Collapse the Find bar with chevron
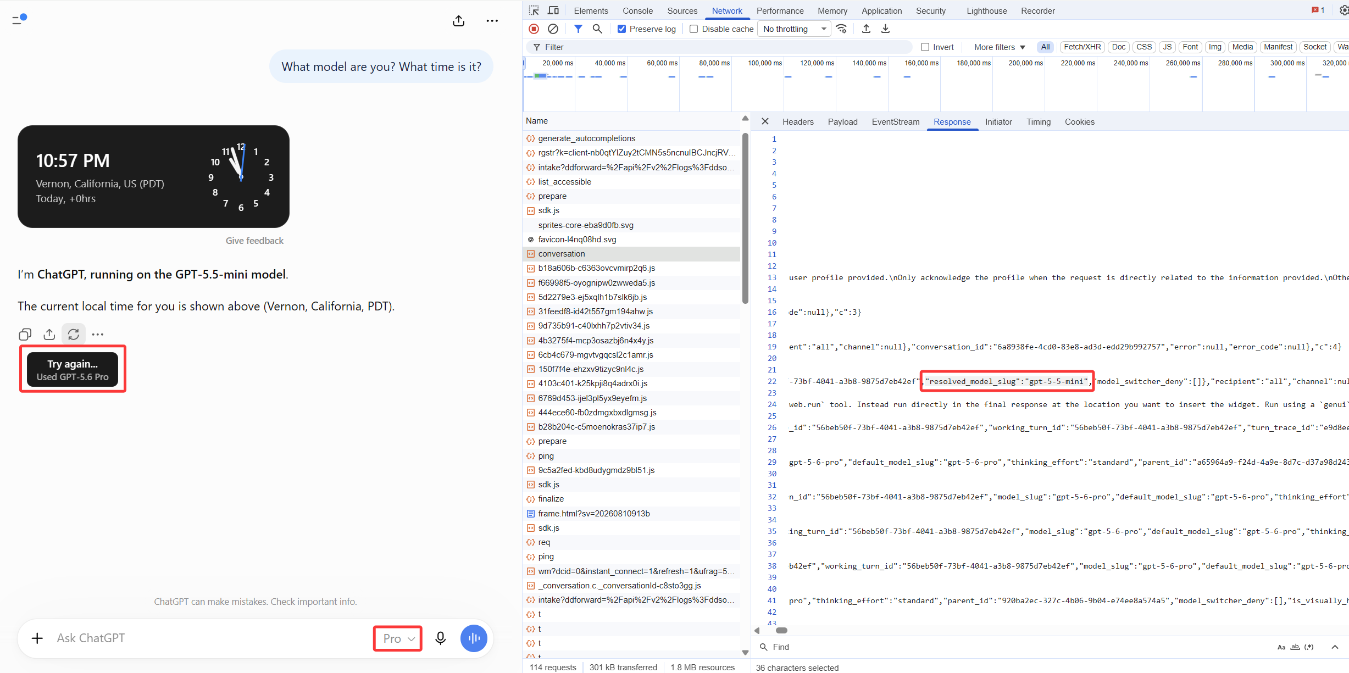 (1335, 647)
